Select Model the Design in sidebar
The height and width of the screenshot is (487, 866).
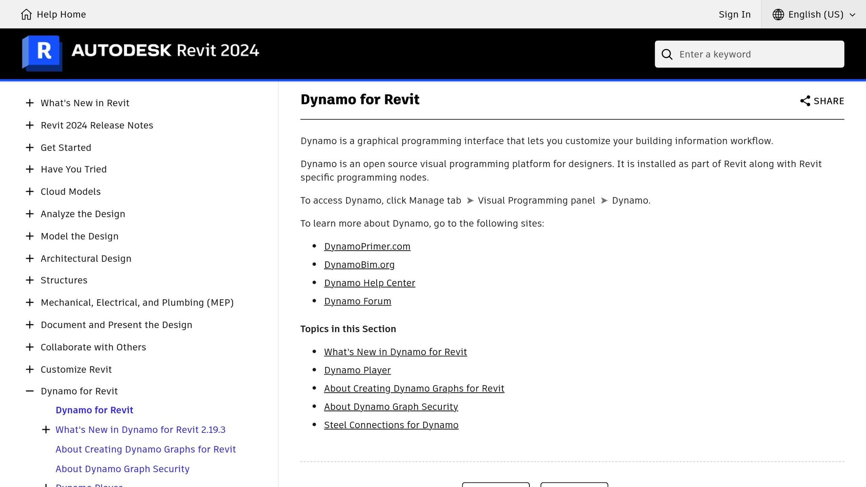[x=79, y=236]
